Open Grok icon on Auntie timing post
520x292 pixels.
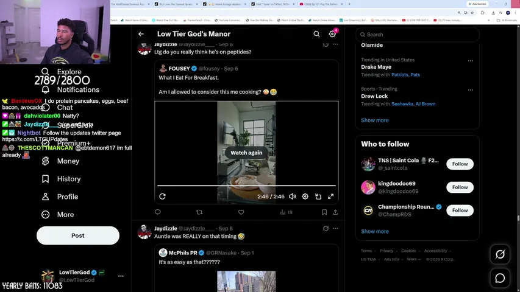326,229
